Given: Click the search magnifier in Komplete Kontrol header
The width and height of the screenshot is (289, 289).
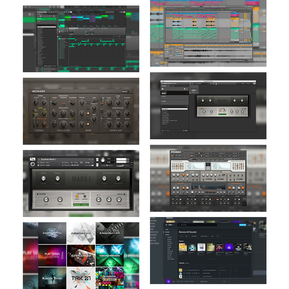Looking at the screenshot, I should [190, 84].
